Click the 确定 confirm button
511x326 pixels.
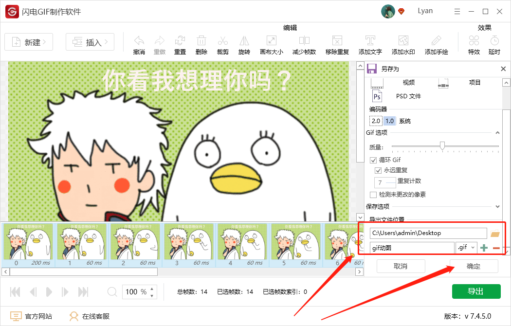point(474,266)
